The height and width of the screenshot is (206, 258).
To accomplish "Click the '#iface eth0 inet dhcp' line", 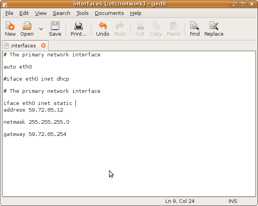I will coord(36,79).
